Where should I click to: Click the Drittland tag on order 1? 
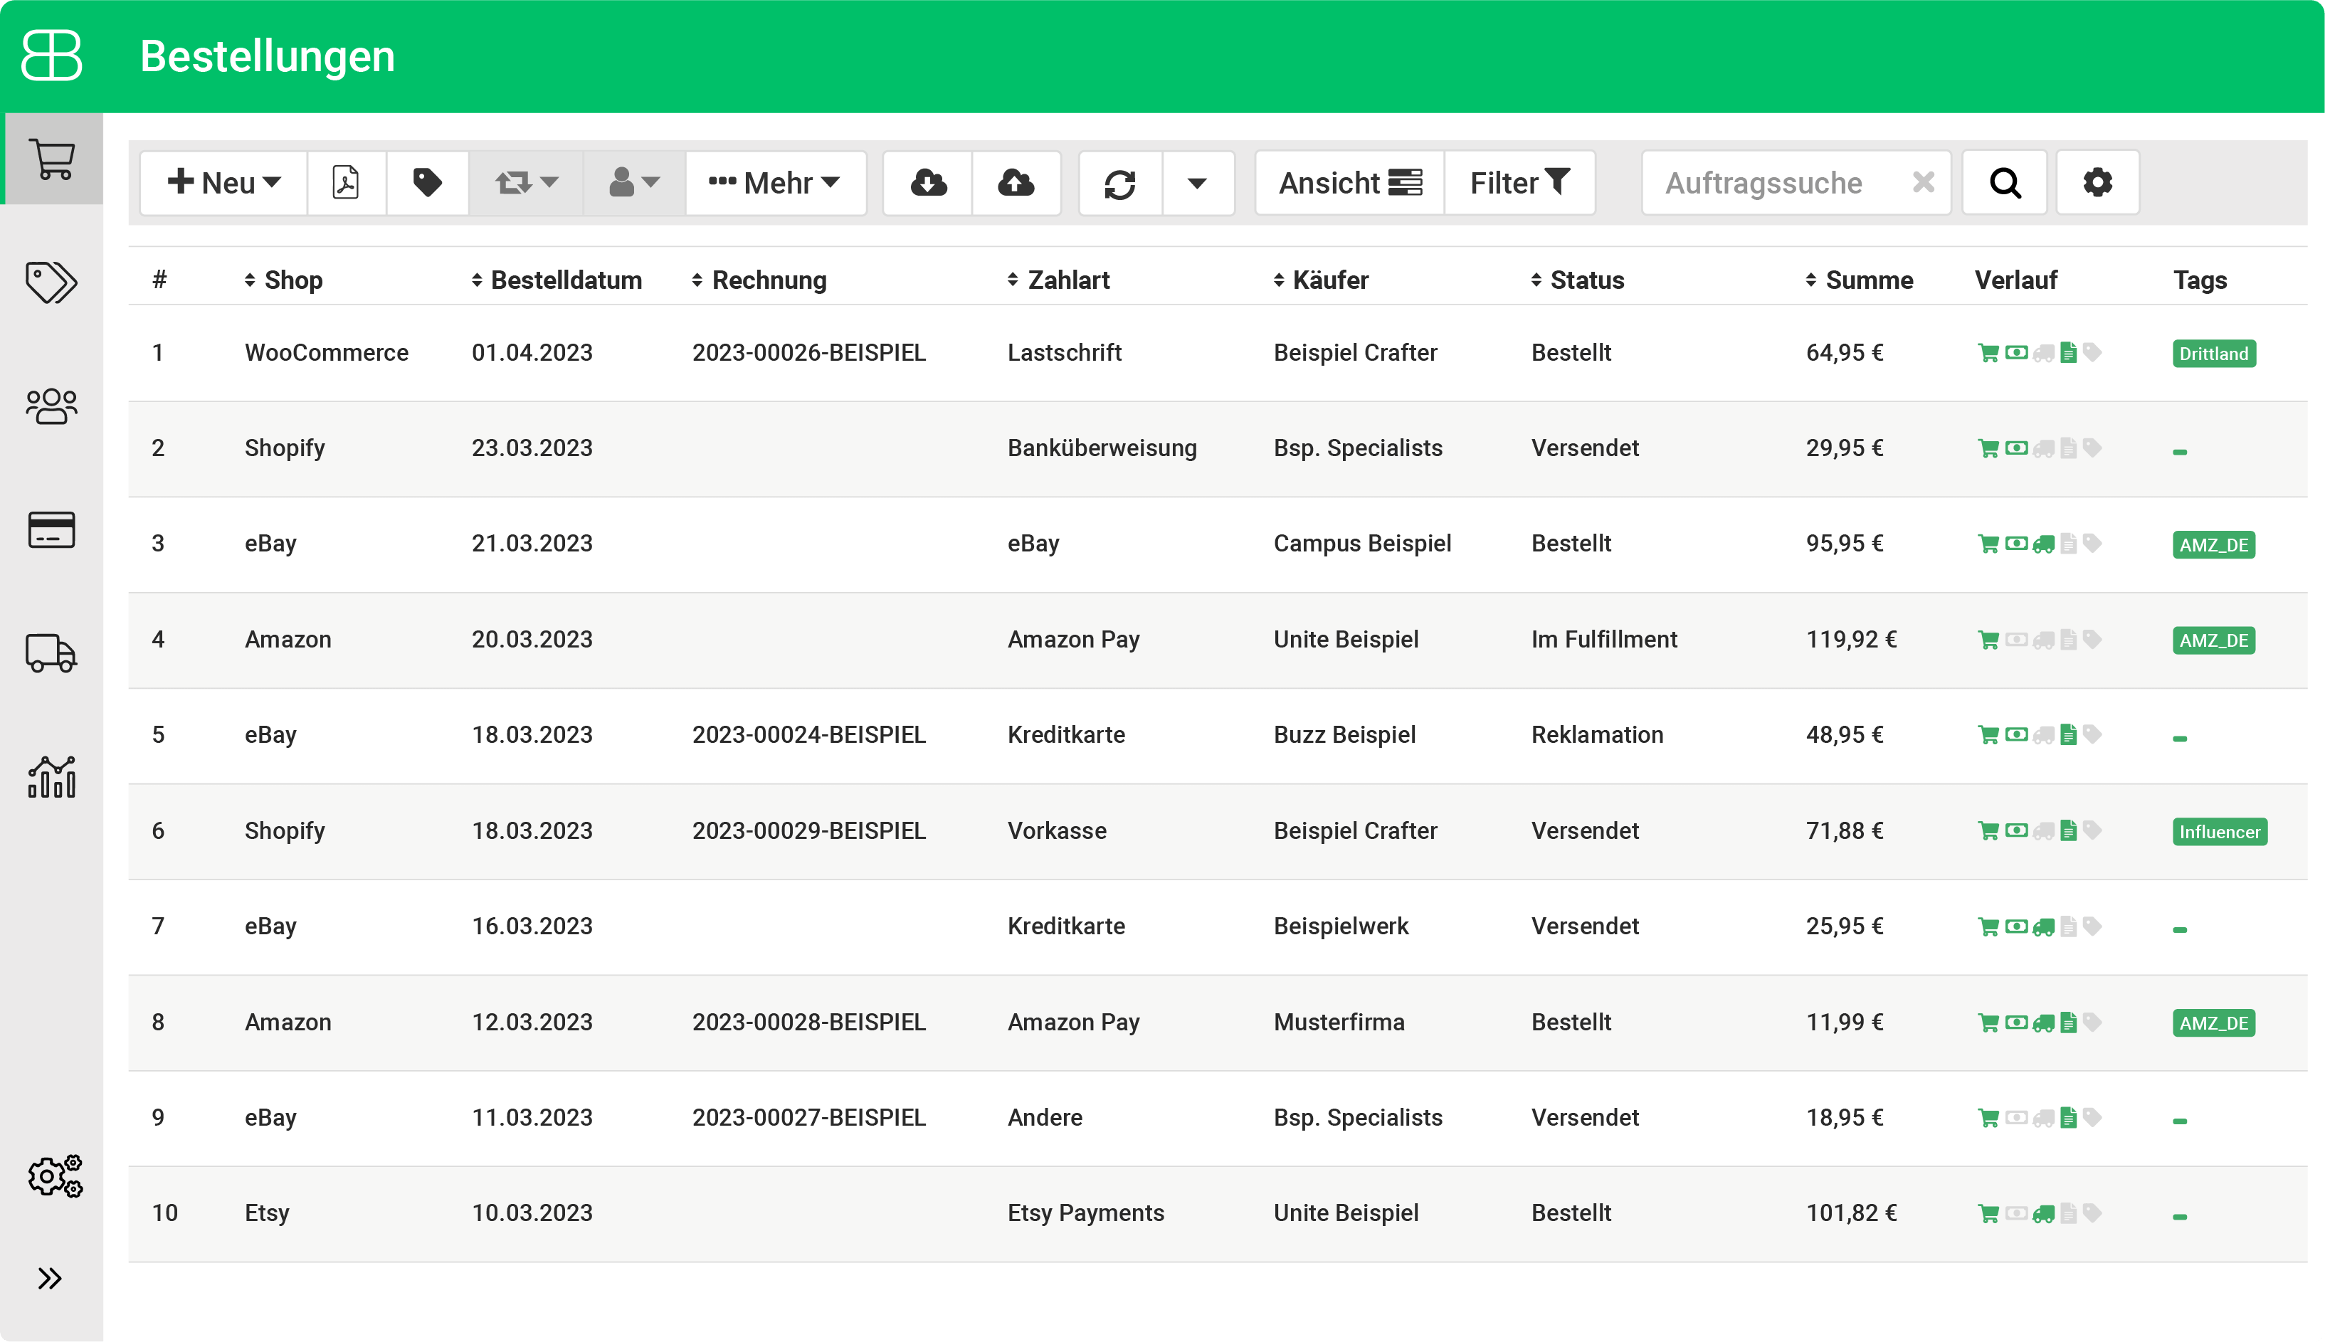pos(2213,353)
